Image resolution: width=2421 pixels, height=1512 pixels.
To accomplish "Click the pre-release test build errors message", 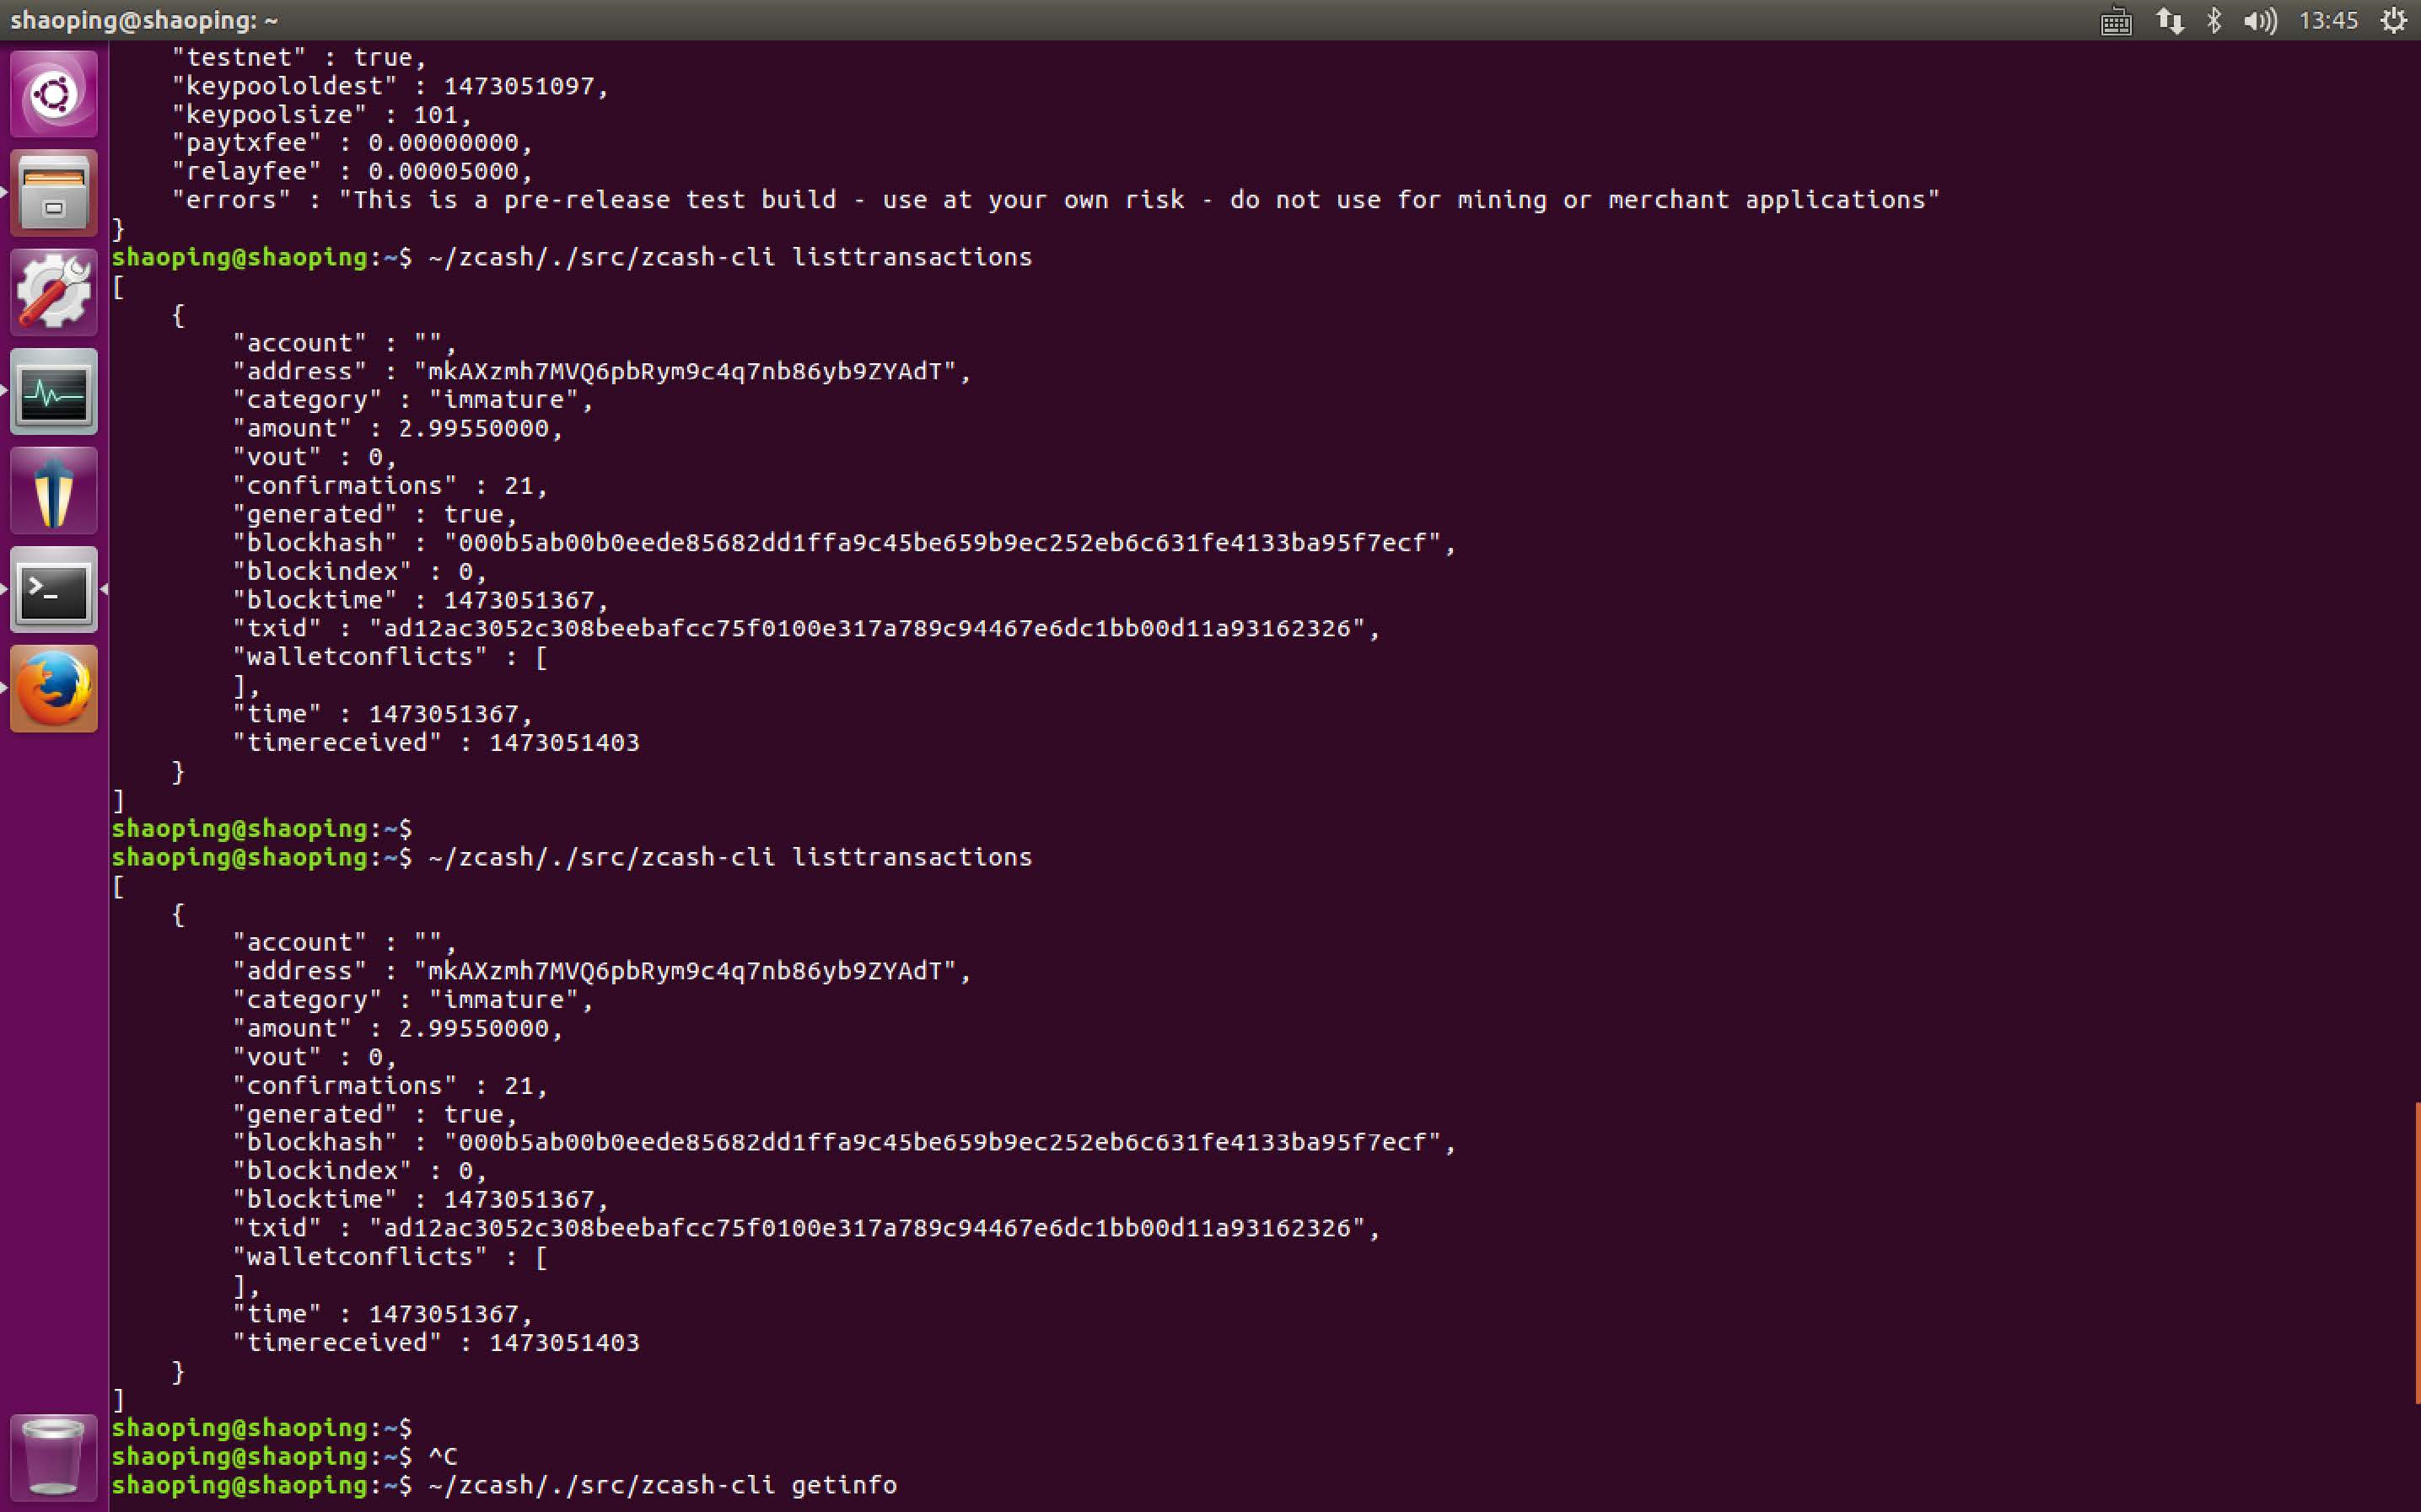I will [1138, 200].
